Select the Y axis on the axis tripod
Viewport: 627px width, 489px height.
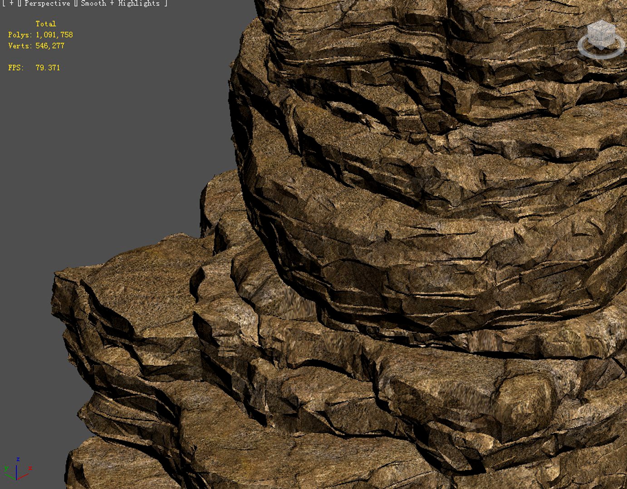pos(6,469)
